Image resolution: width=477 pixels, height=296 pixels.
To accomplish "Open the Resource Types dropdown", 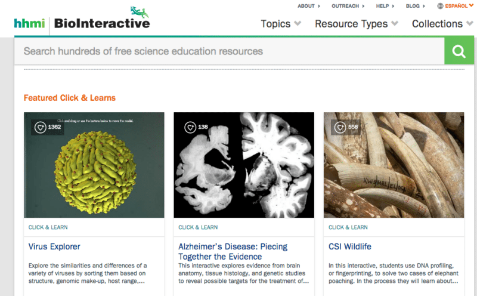I will tap(356, 24).
